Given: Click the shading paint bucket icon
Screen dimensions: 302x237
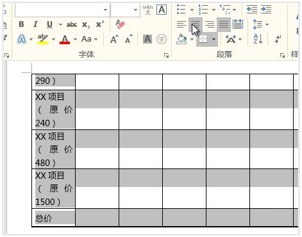Looking at the screenshot, I should (x=181, y=39).
